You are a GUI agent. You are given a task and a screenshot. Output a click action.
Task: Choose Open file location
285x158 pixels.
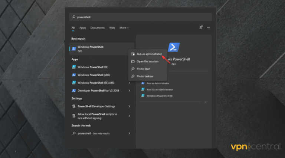click(148, 61)
